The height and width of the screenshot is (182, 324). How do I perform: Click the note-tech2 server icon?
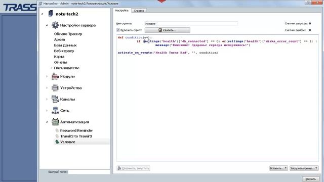tap(51, 14)
